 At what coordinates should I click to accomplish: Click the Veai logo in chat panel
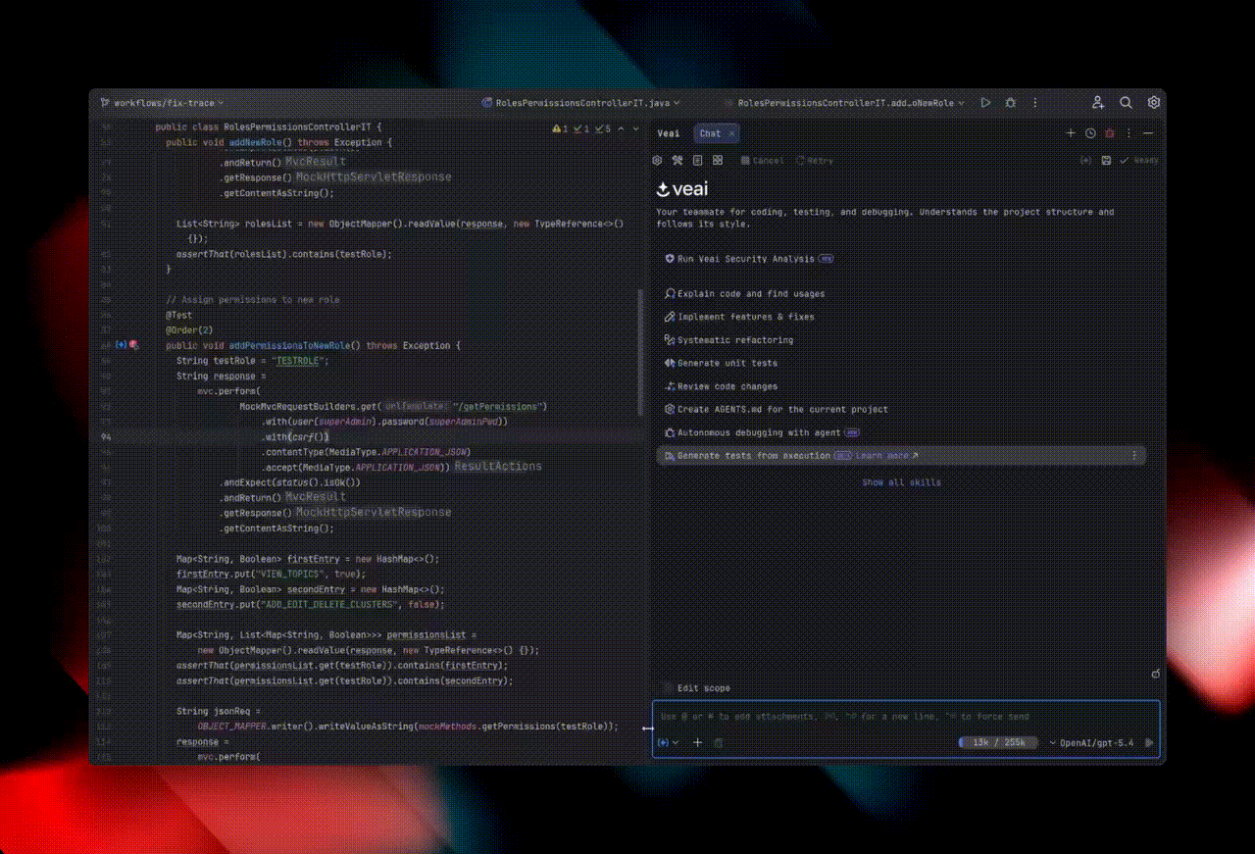tap(681, 189)
